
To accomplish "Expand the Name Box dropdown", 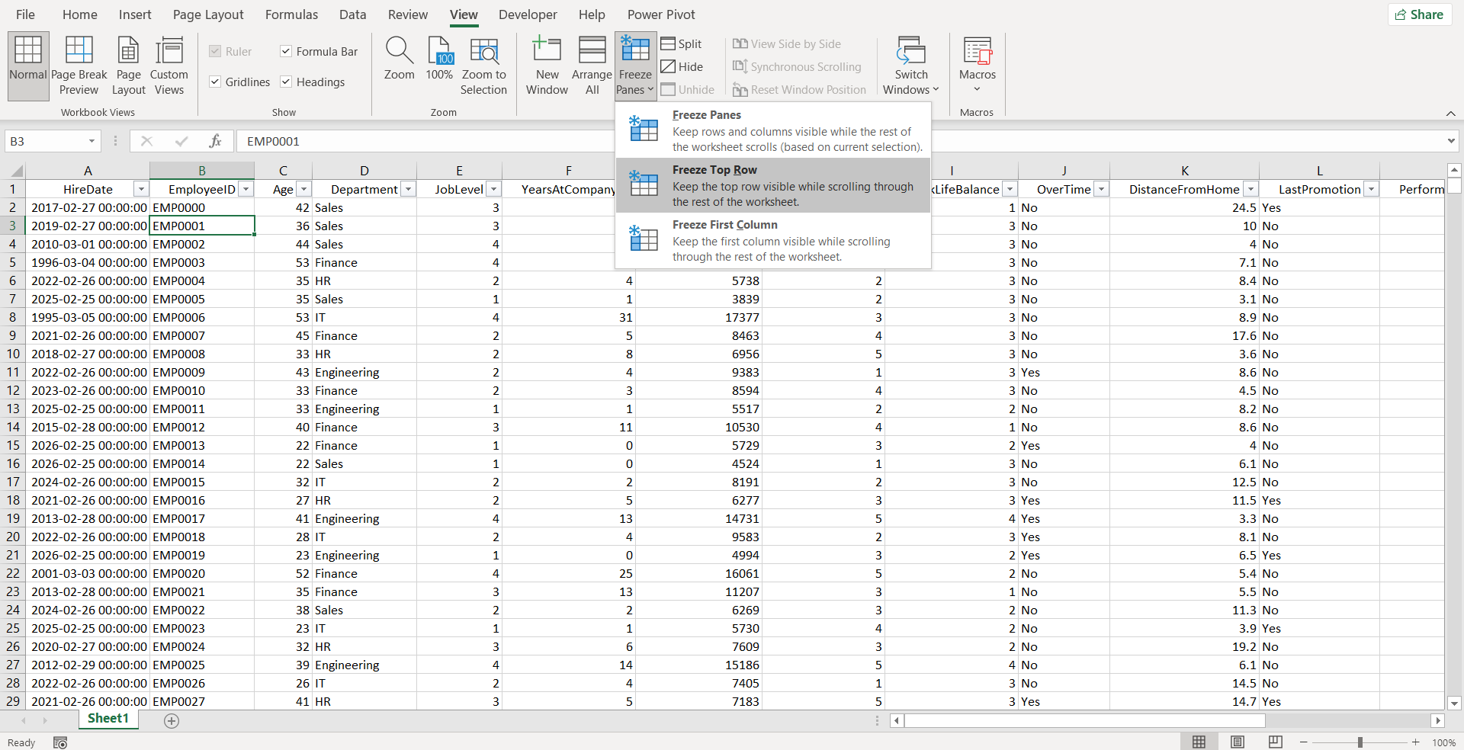I will pos(91,141).
